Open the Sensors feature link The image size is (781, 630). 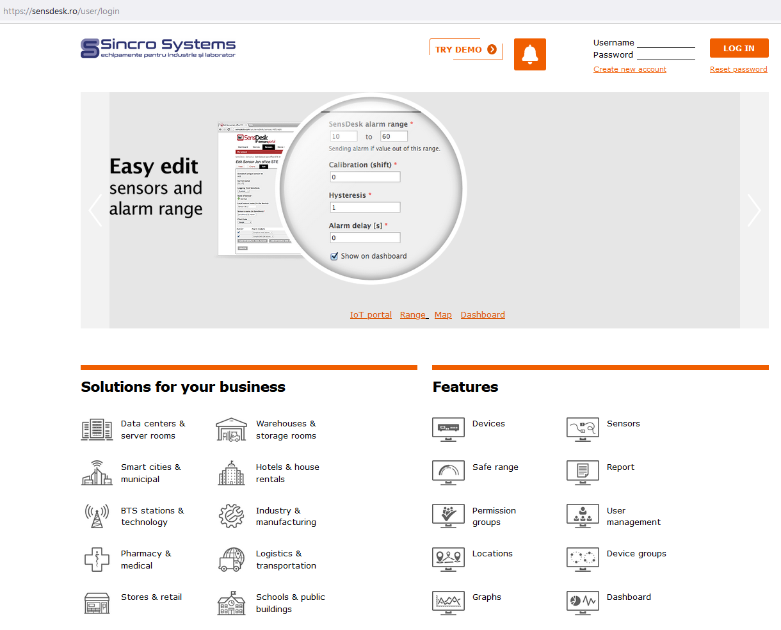tap(624, 423)
